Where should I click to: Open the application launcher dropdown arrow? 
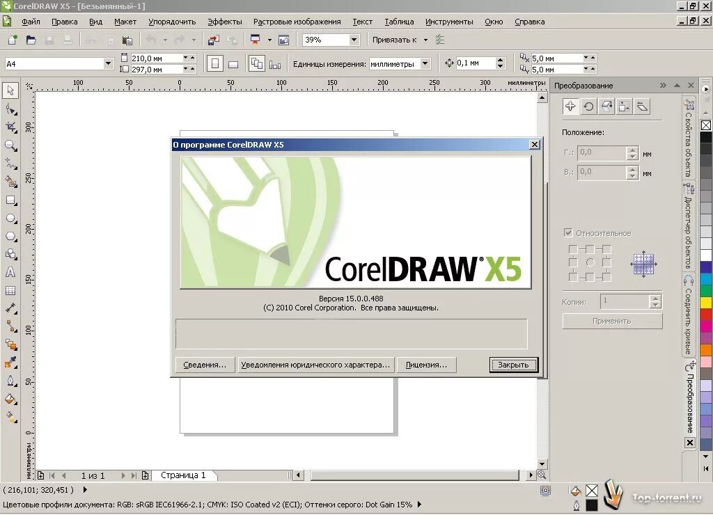tap(269, 40)
